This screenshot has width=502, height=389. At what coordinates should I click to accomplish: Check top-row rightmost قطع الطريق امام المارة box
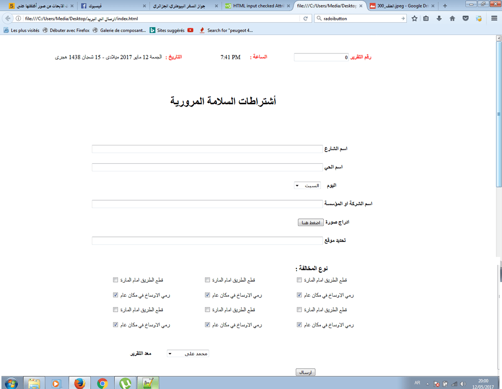tap(299, 280)
